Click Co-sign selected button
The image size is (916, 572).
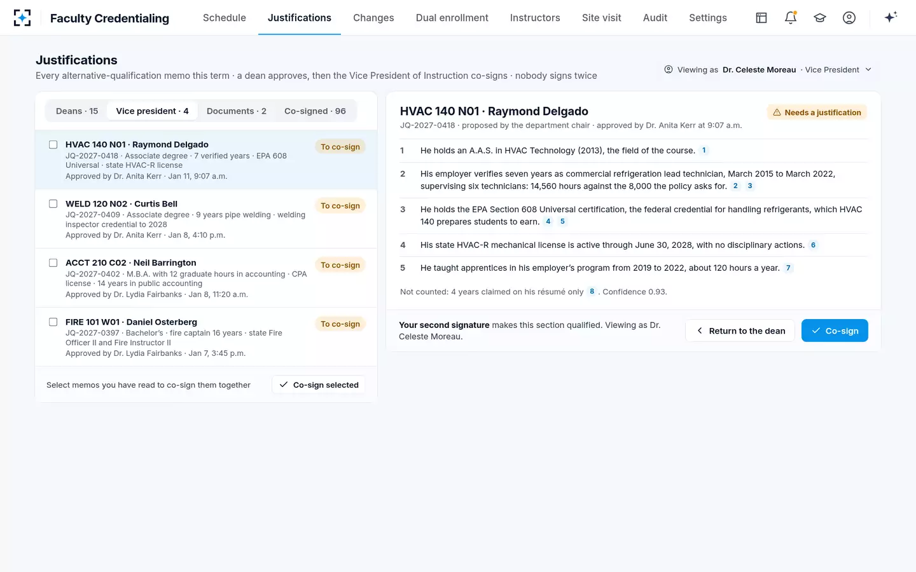pos(319,385)
